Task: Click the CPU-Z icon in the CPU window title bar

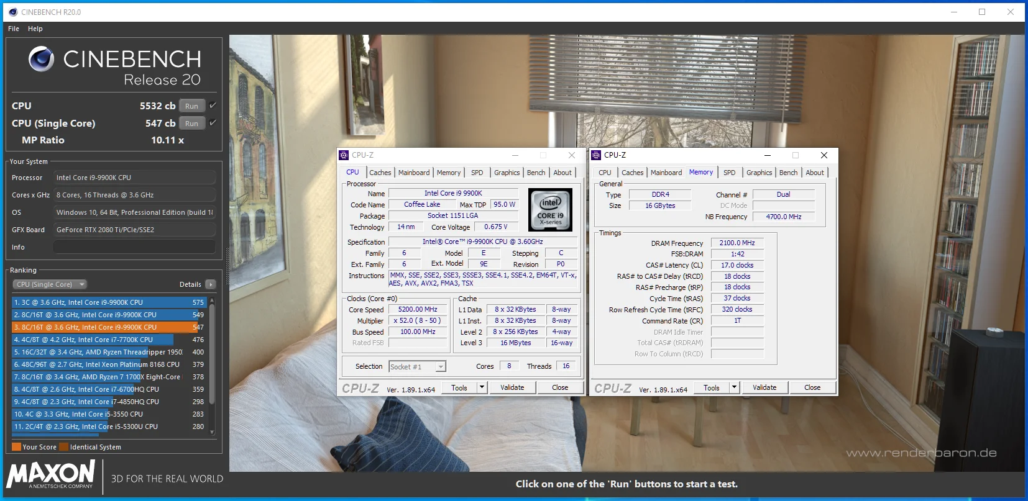Action: (344, 155)
